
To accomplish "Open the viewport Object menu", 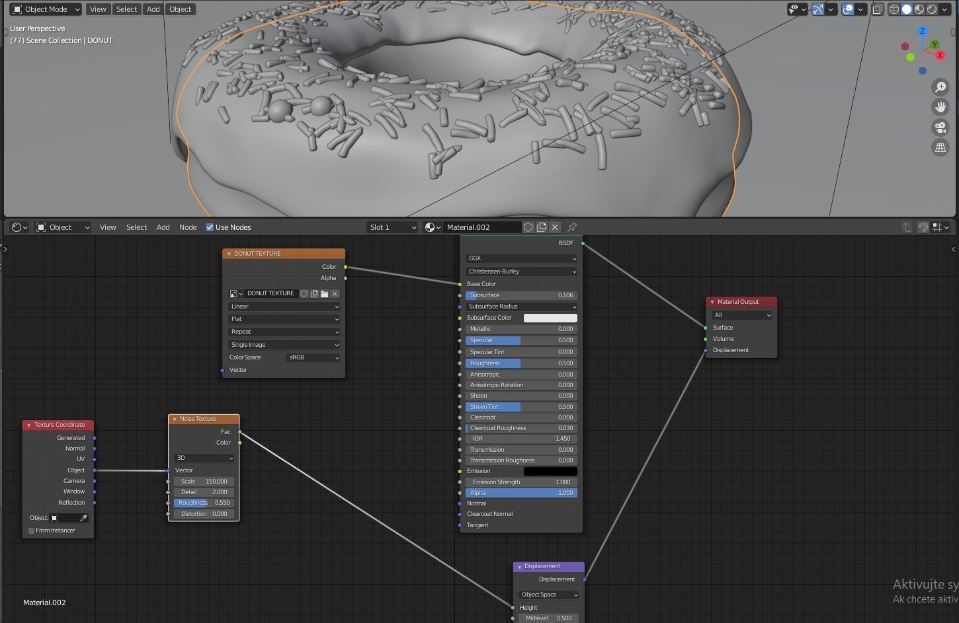I will (x=180, y=9).
